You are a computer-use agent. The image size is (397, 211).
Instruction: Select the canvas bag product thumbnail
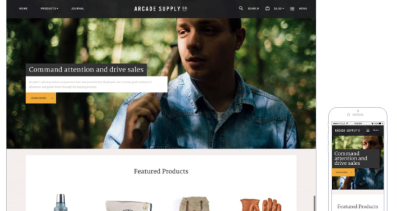129,205
